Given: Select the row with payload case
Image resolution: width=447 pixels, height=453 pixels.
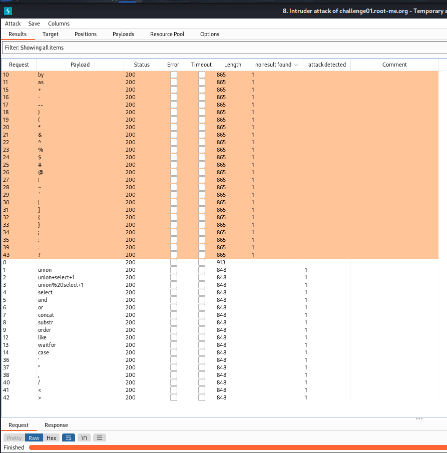Looking at the screenshot, I should pyautogui.click(x=220, y=352).
